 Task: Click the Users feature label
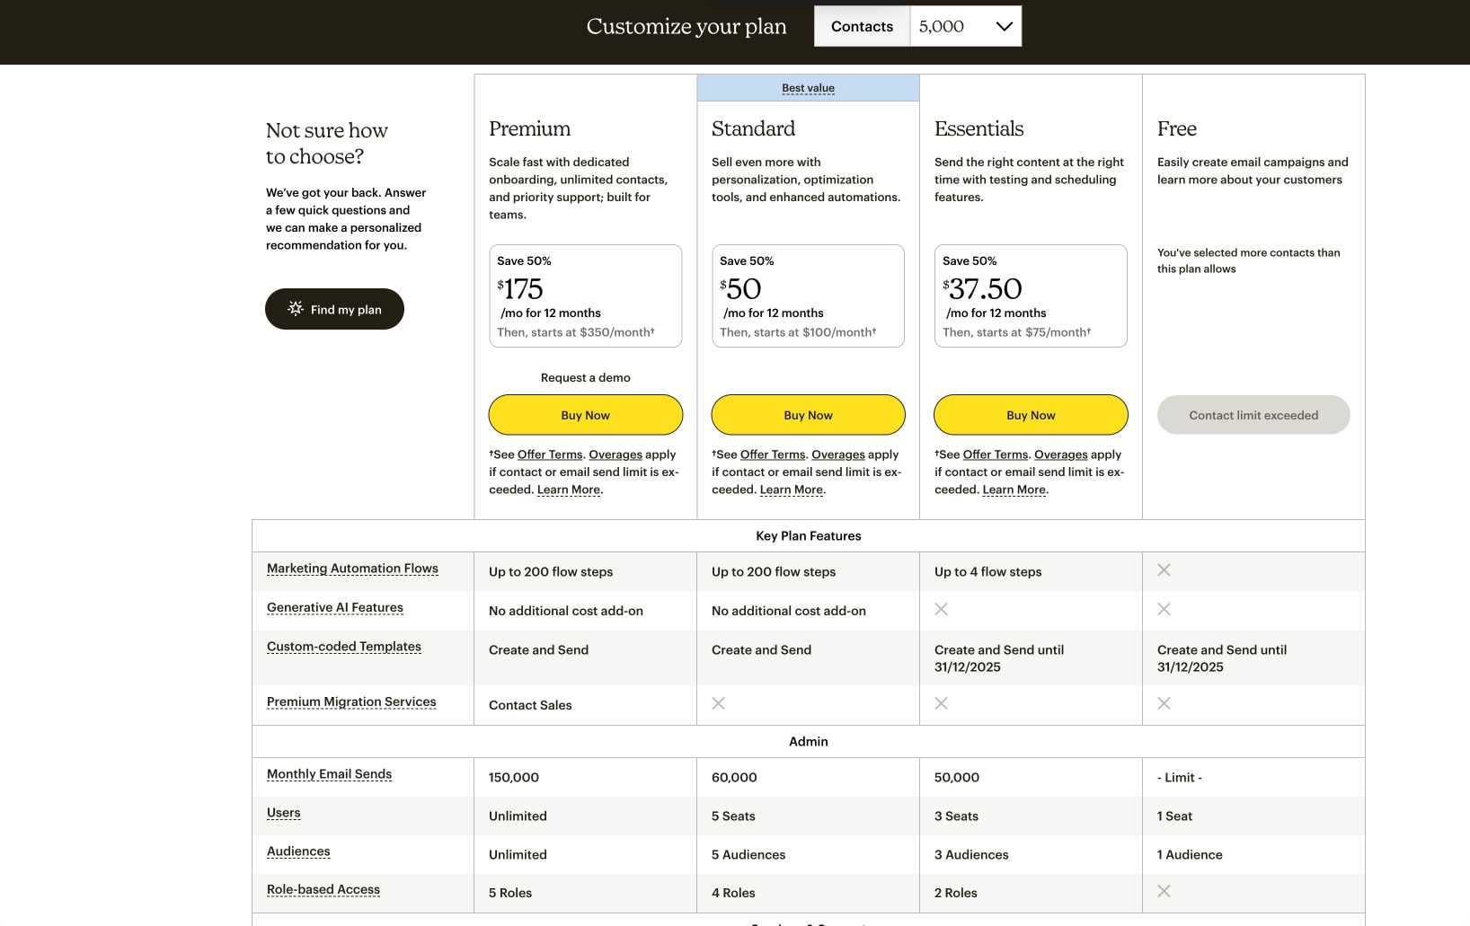click(284, 813)
